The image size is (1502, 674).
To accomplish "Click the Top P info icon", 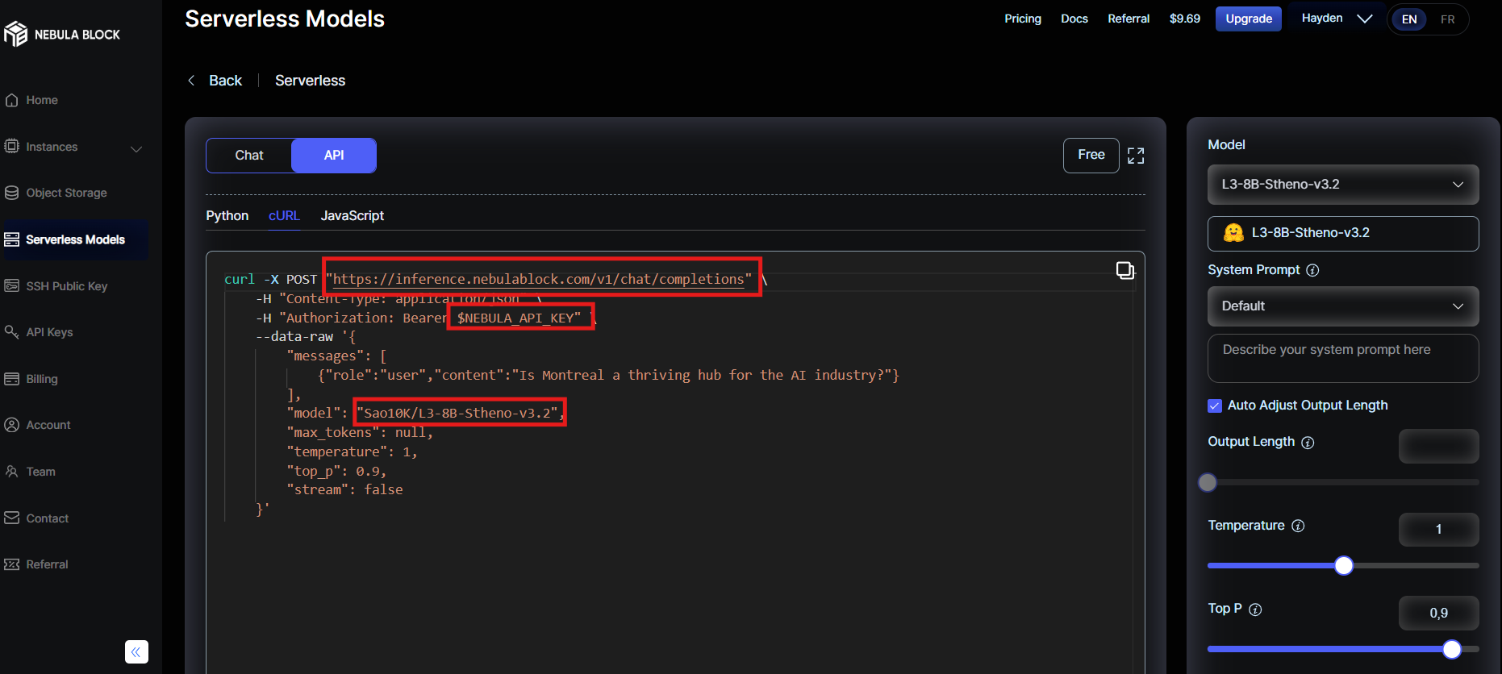I will (1255, 610).
